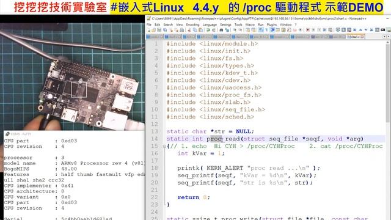The width and height of the screenshot is (391, 220).
Task: Start macro recording with red button
Action: (x=308, y=30)
